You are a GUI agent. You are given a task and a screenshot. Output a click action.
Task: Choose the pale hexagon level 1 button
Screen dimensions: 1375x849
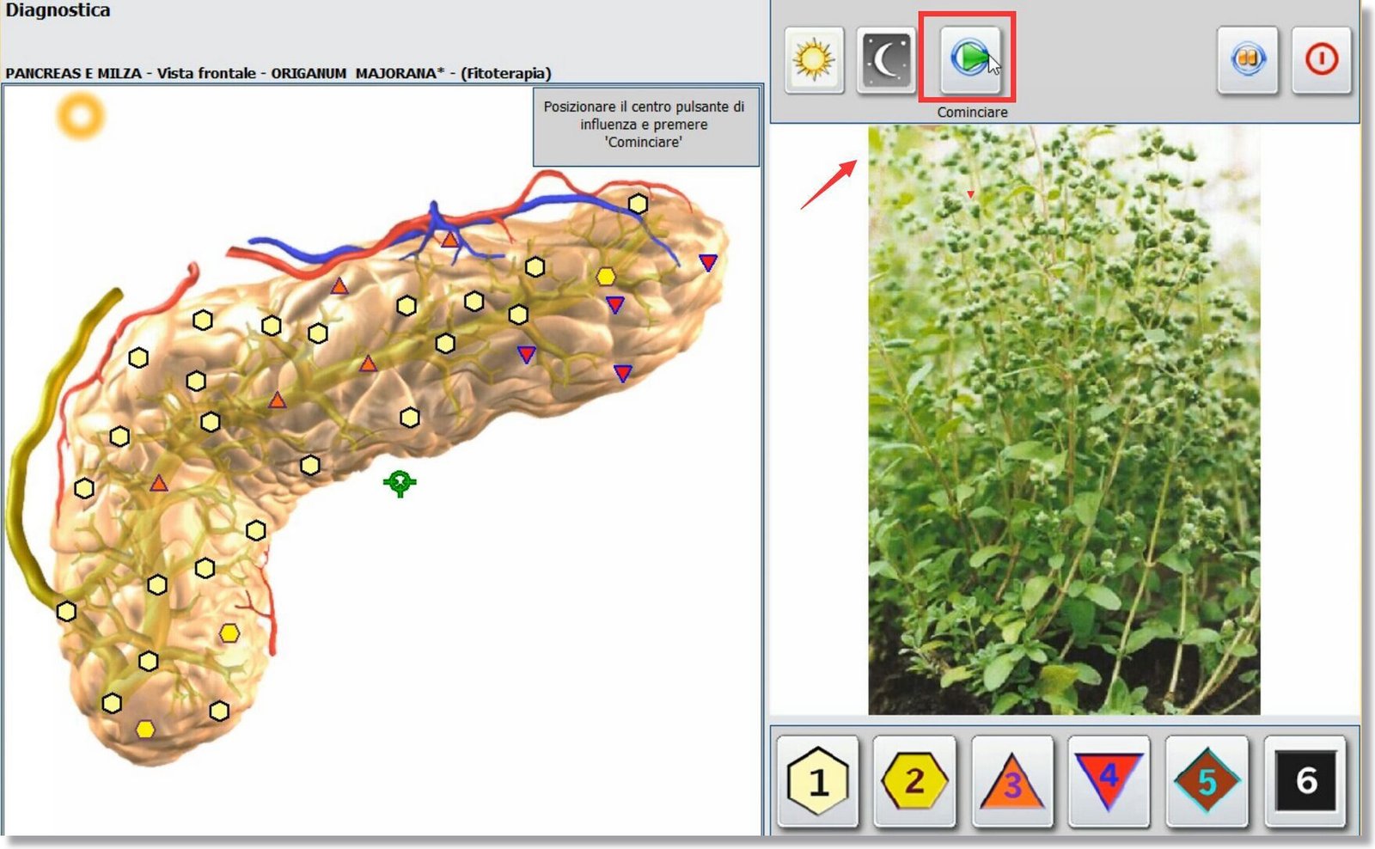click(x=818, y=780)
